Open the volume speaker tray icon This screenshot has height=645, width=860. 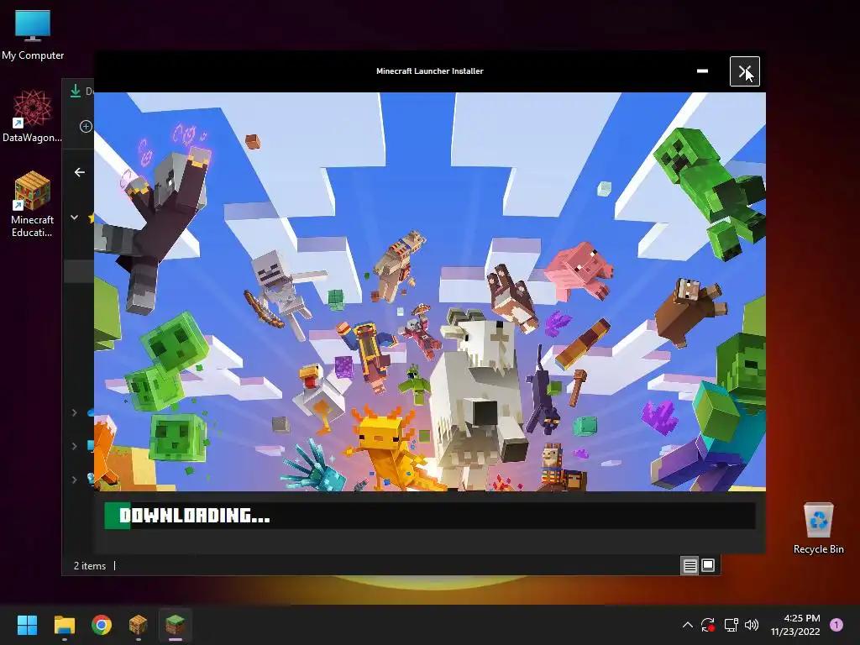tap(752, 625)
